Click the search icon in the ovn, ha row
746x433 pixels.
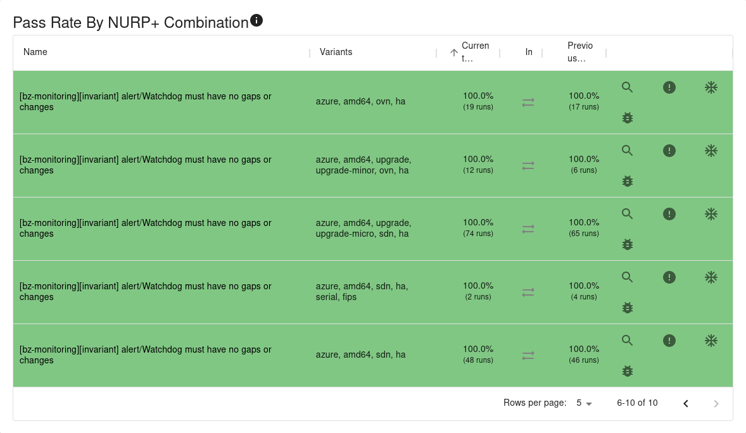(628, 87)
